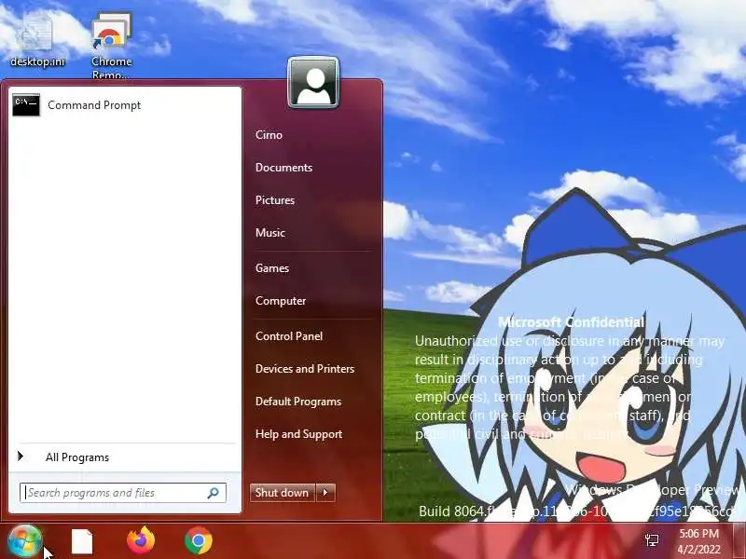Open Music from Start menu
This screenshot has width=746, height=559.
pyautogui.click(x=270, y=233)
